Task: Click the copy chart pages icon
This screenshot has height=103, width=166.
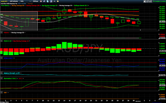Action: click(44, 1)
